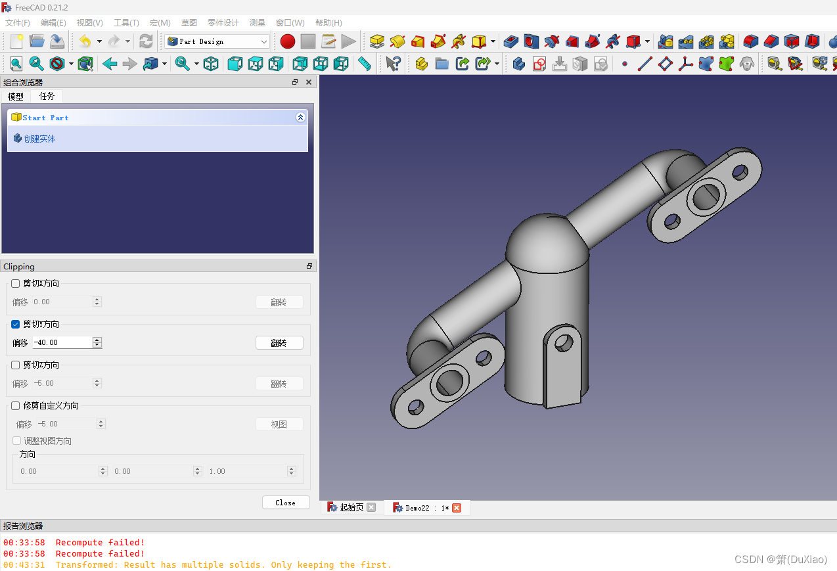The height and width of the screenshot is (571, 837).
Task: Open the Part Design workbench dropdown
Action: click(217, 41)
